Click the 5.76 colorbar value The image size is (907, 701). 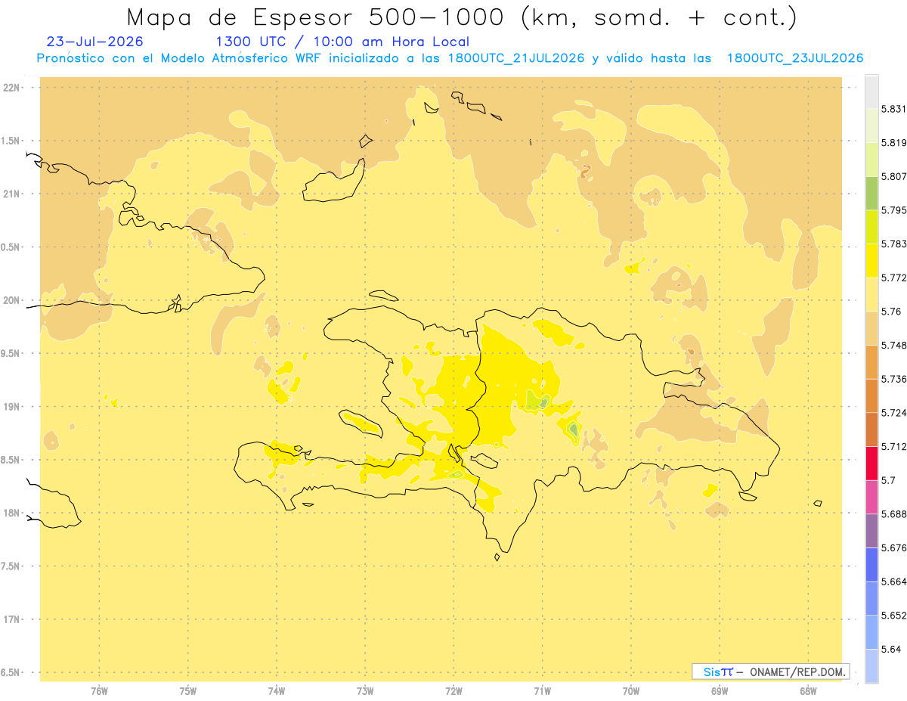coord(890,312)
